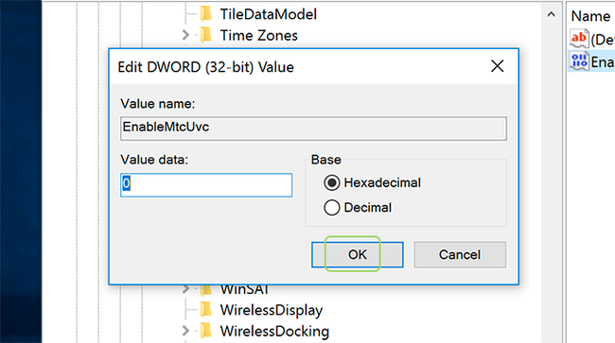Select the TileDataModel registry key
Screen dimensions: 615x343
(x=269, y=14)
